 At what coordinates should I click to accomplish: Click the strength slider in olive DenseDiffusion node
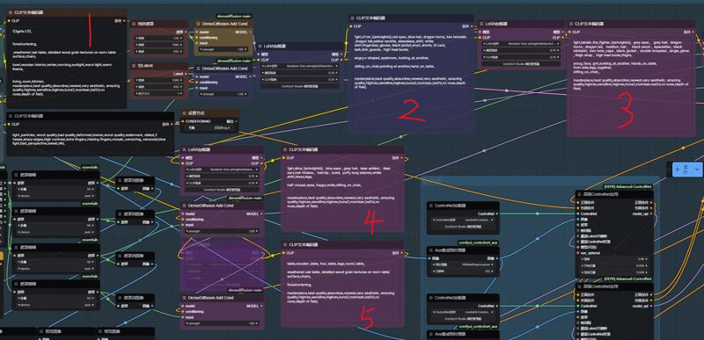point(224,49)
